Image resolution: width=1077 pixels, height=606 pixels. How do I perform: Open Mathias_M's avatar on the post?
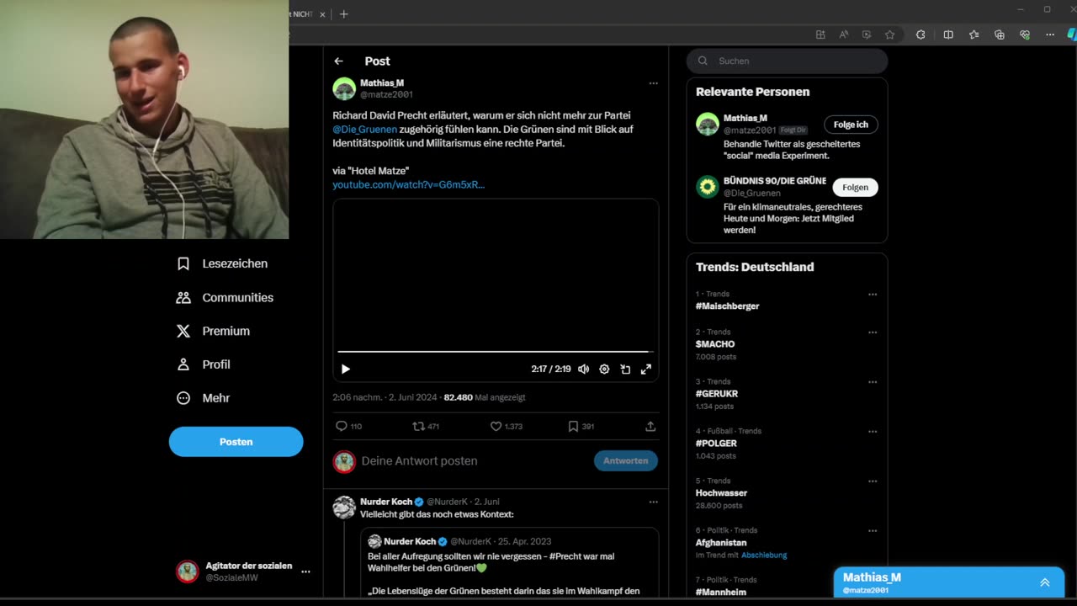pyautogui.click(x=344, y=88)
